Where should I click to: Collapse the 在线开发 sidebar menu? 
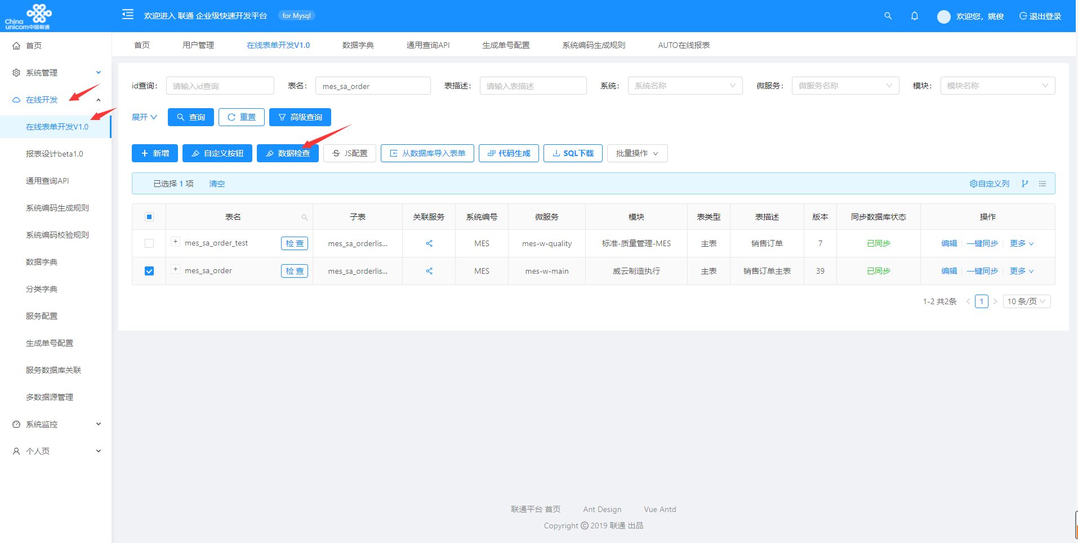tap(56, 100)
